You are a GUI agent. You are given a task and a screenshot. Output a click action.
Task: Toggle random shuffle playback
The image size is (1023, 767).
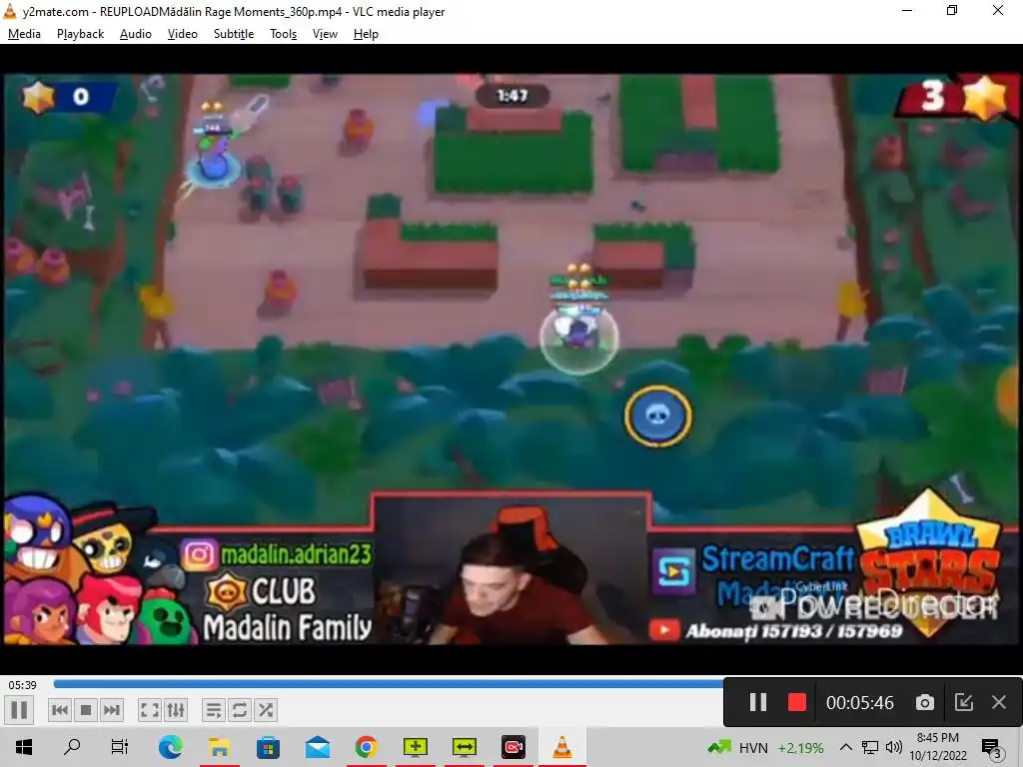[x=266, y=710]
